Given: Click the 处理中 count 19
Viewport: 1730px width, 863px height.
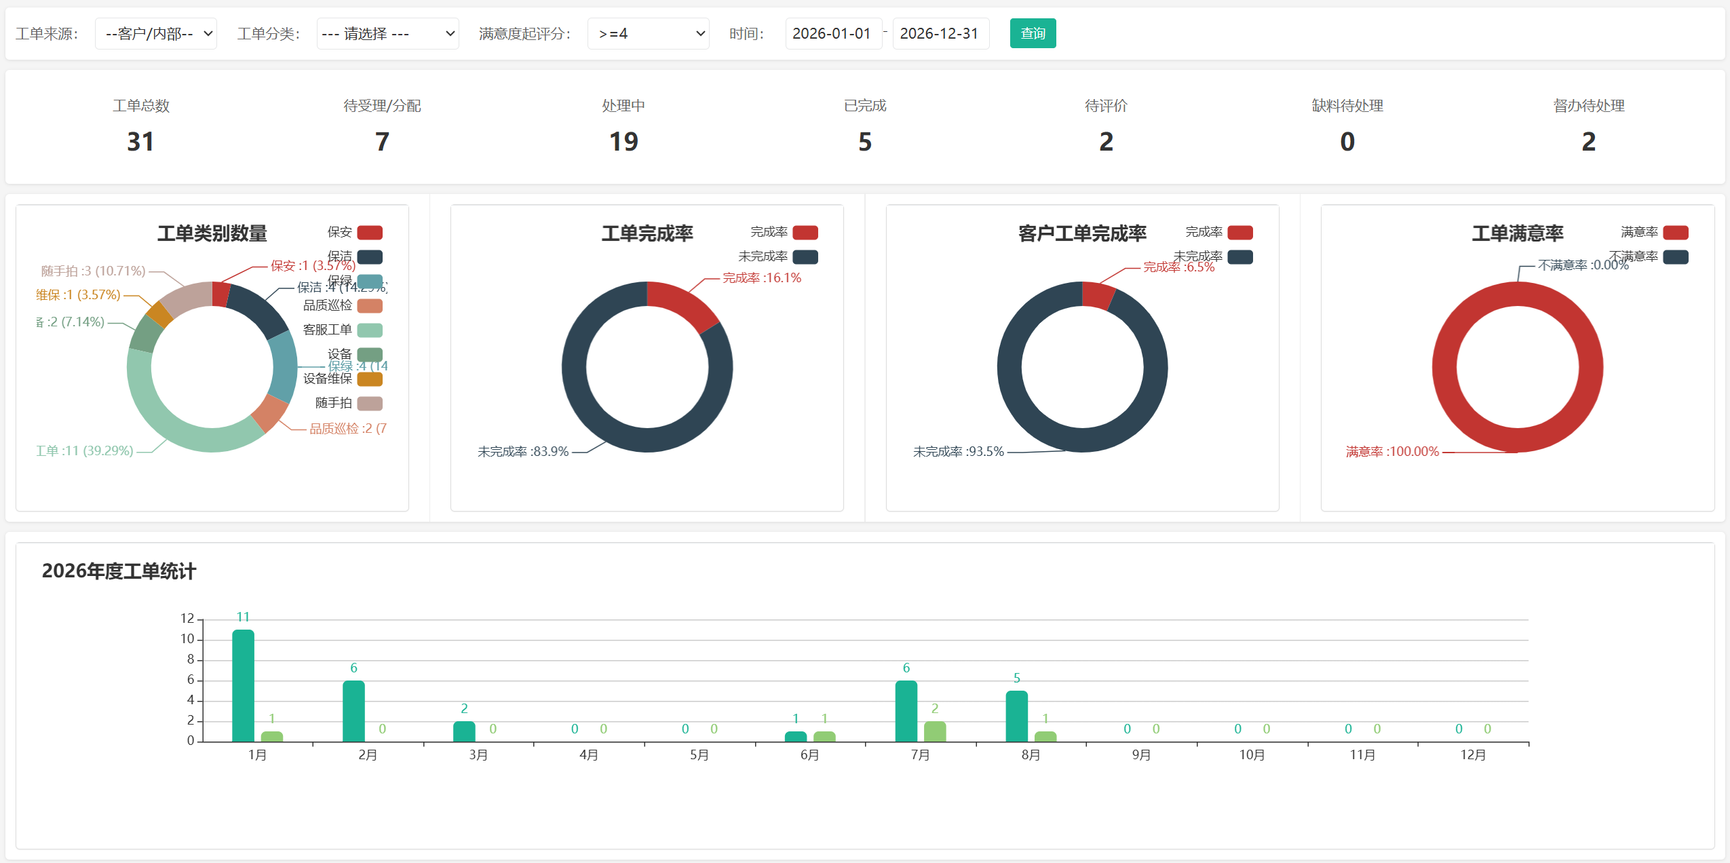Looking at the screenshot, I should 623,142.
